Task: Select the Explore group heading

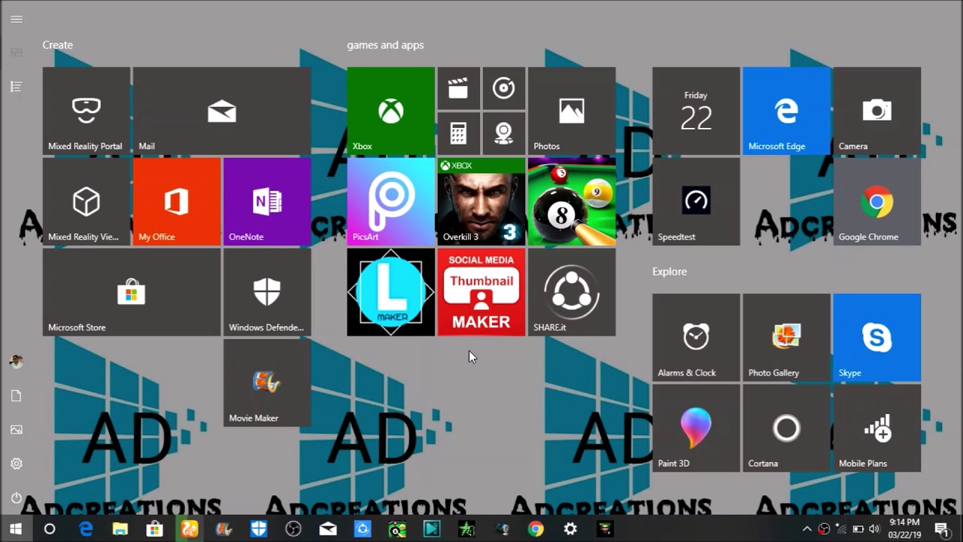Action: (x=670, y=272)
